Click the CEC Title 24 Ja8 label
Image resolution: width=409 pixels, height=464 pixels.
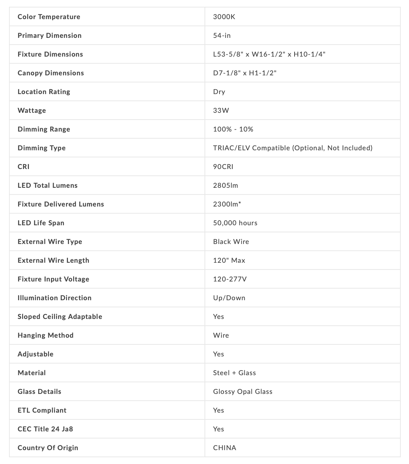pyautogui.click(x=45, y=429)
